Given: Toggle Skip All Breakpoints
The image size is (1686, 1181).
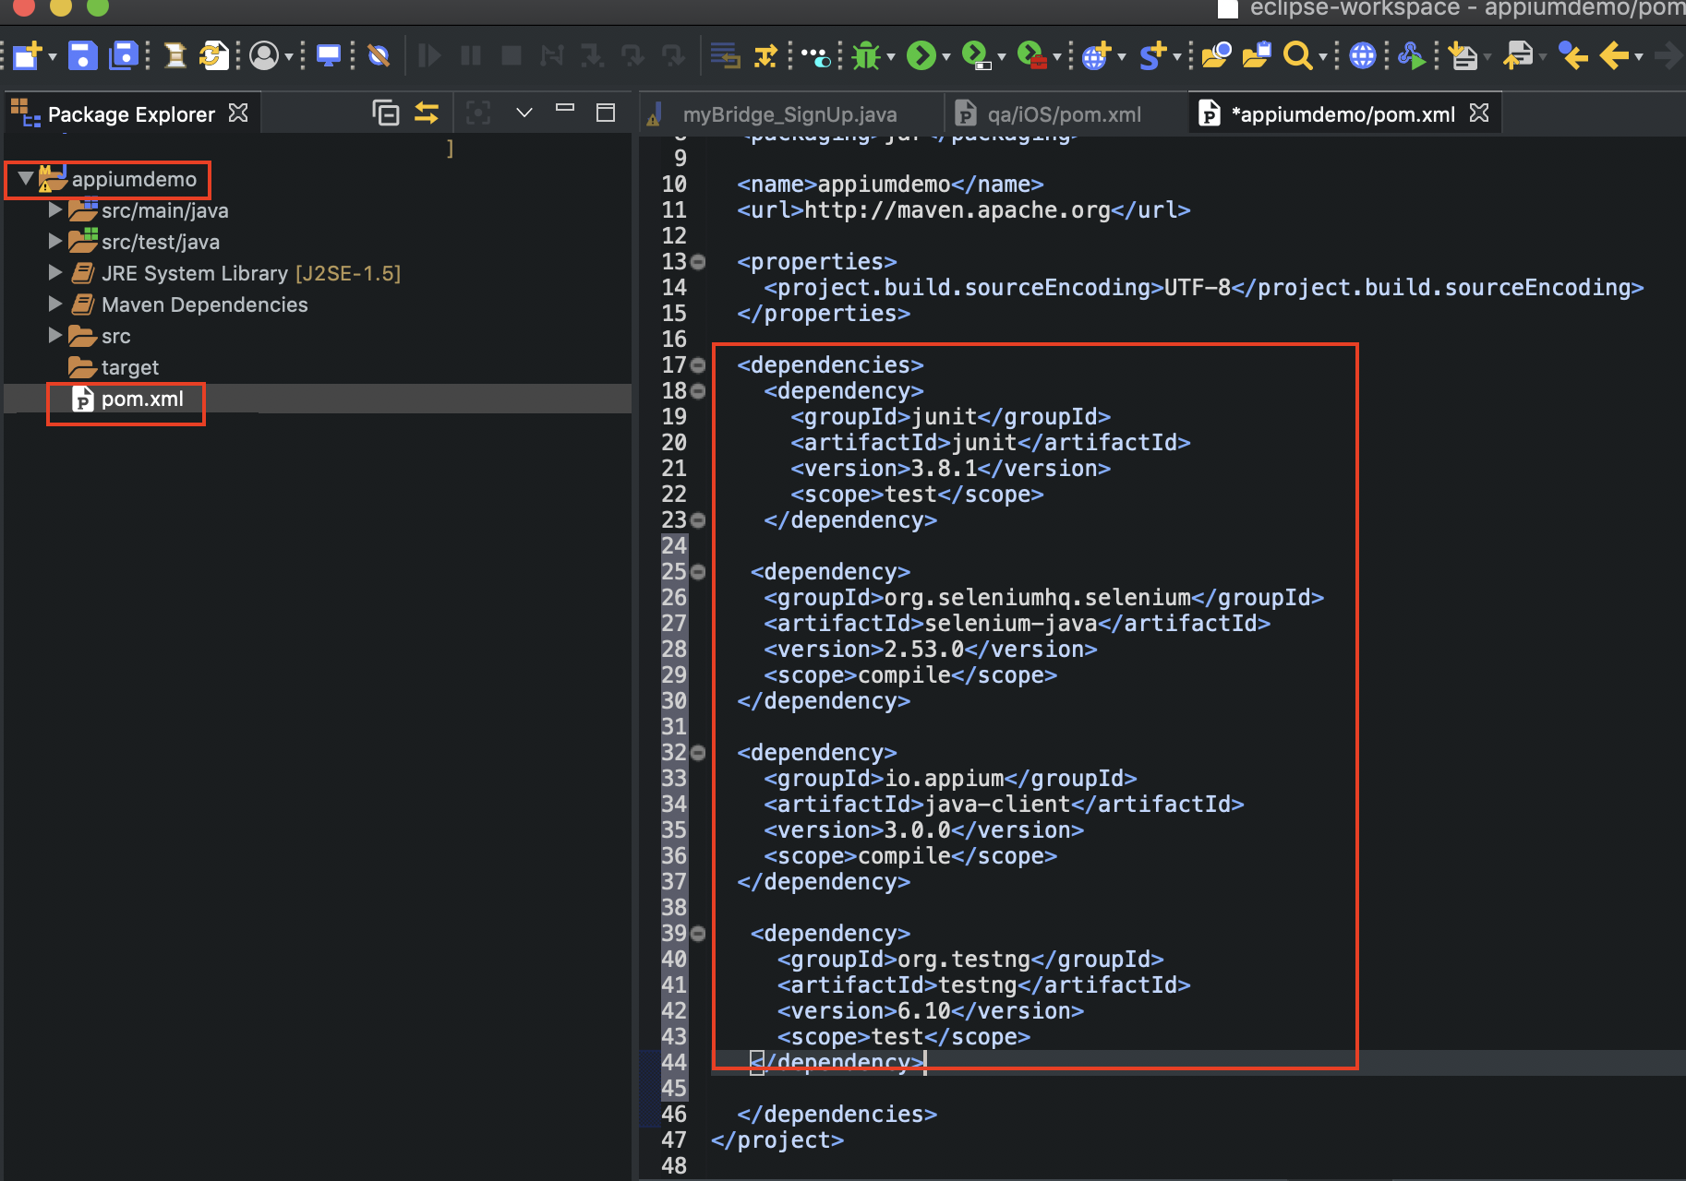Looking at the screenshot, I should [x=379, y=56].
